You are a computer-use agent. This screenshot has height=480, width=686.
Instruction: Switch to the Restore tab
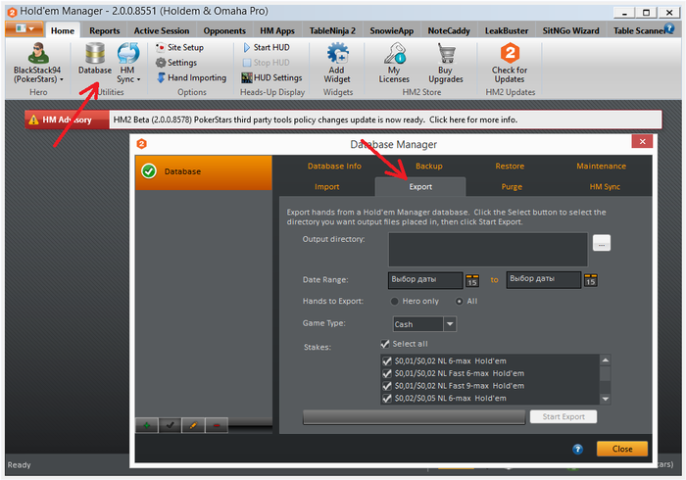[x=510, y=167]
